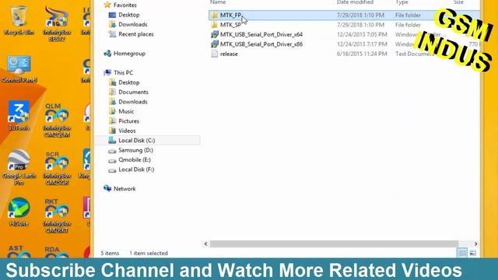Select the release text document icon
Viewport: 498px width, 280px height.
coord(215,54)
